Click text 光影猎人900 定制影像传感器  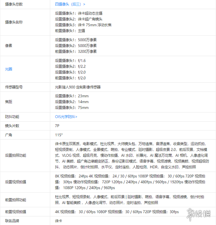coord(78,87)
